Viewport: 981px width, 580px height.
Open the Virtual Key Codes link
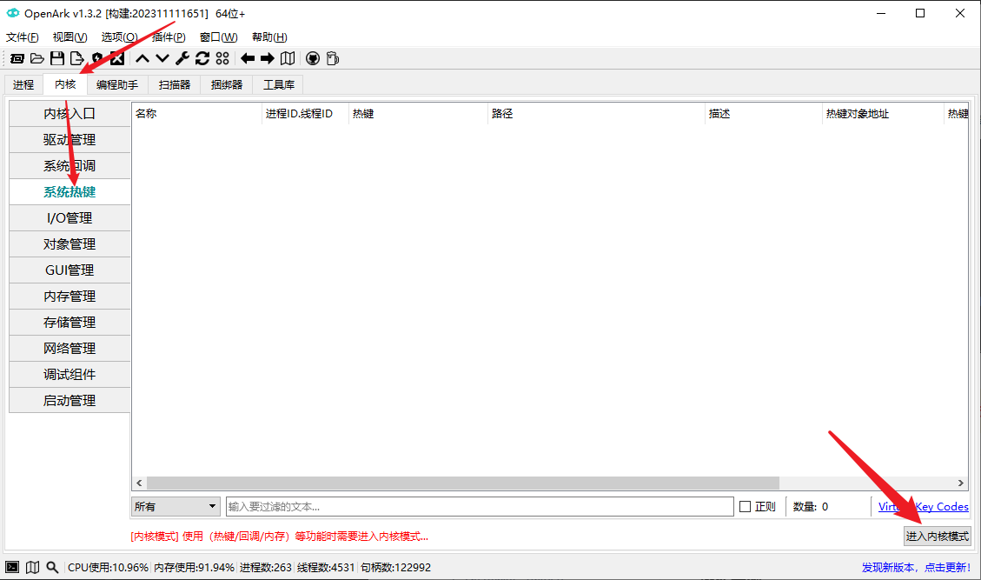click(923, 506)
